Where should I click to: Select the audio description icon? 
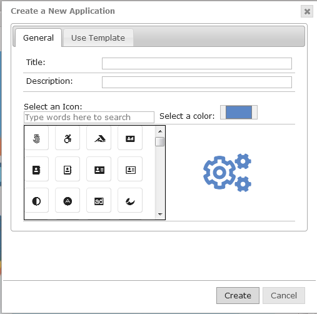pos(130,138)
